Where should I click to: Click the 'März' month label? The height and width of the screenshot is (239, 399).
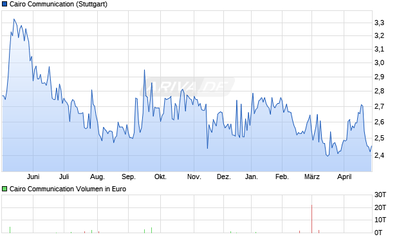(x=311, y=177)
